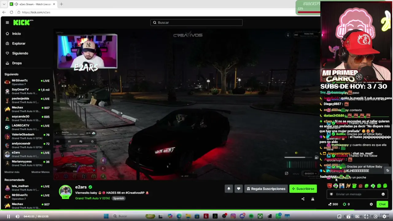Select the e2ars Stream browser tab
This screenshot has height=221, width=393.
(32, 4)
